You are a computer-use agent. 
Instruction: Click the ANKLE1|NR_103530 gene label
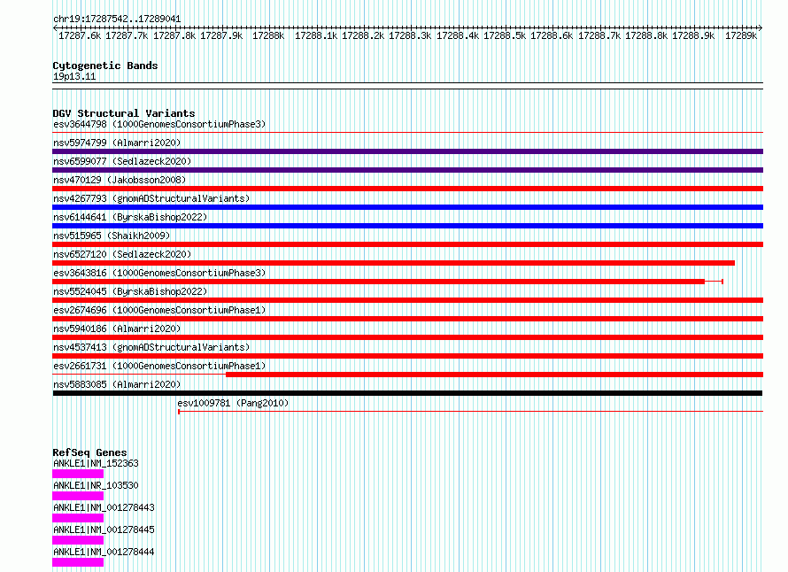[x=96, y=485]
